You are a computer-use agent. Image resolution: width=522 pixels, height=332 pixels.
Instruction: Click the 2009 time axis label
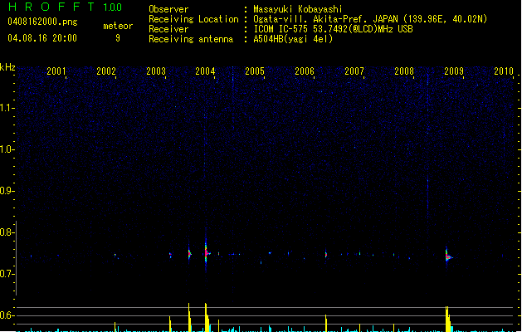click(x=454, y=71)
